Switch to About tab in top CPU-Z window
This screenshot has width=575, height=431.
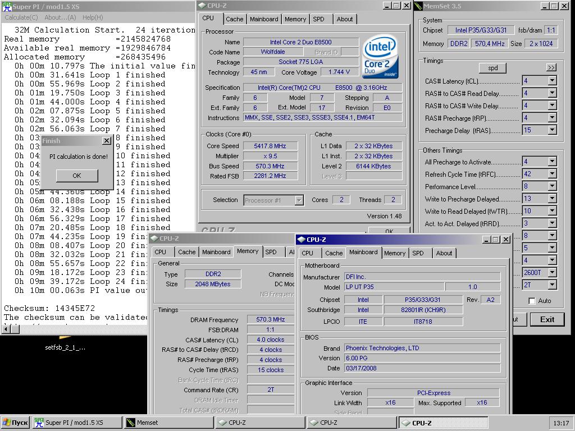click(345, 19)
